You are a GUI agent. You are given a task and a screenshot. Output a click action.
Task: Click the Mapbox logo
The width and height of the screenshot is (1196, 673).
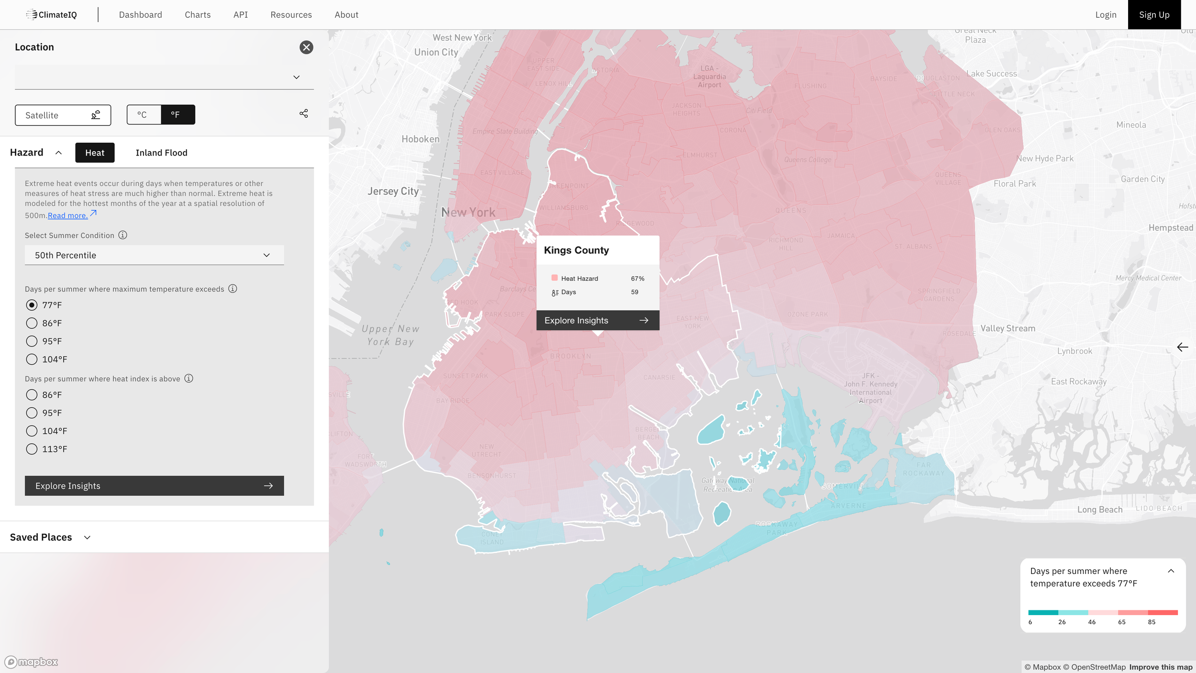[31, 662]
